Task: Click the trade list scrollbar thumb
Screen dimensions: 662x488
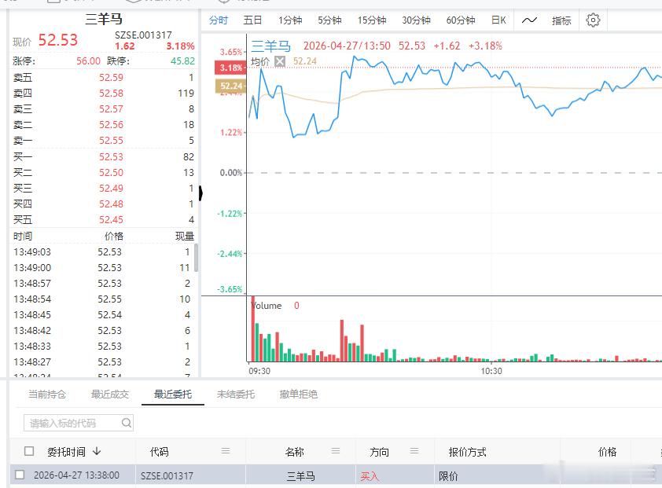Action: point(196,258)
